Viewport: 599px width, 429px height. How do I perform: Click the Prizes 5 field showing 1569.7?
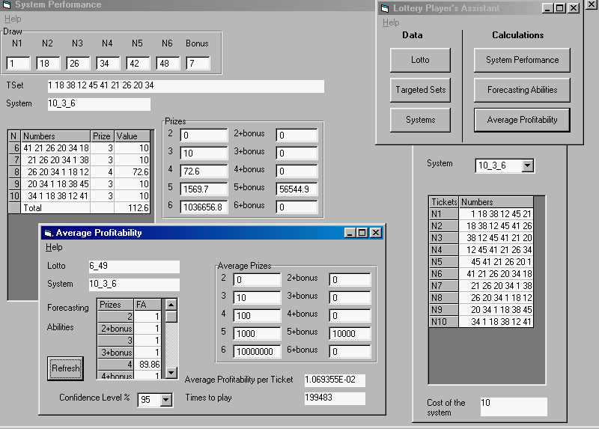(204, 189)
